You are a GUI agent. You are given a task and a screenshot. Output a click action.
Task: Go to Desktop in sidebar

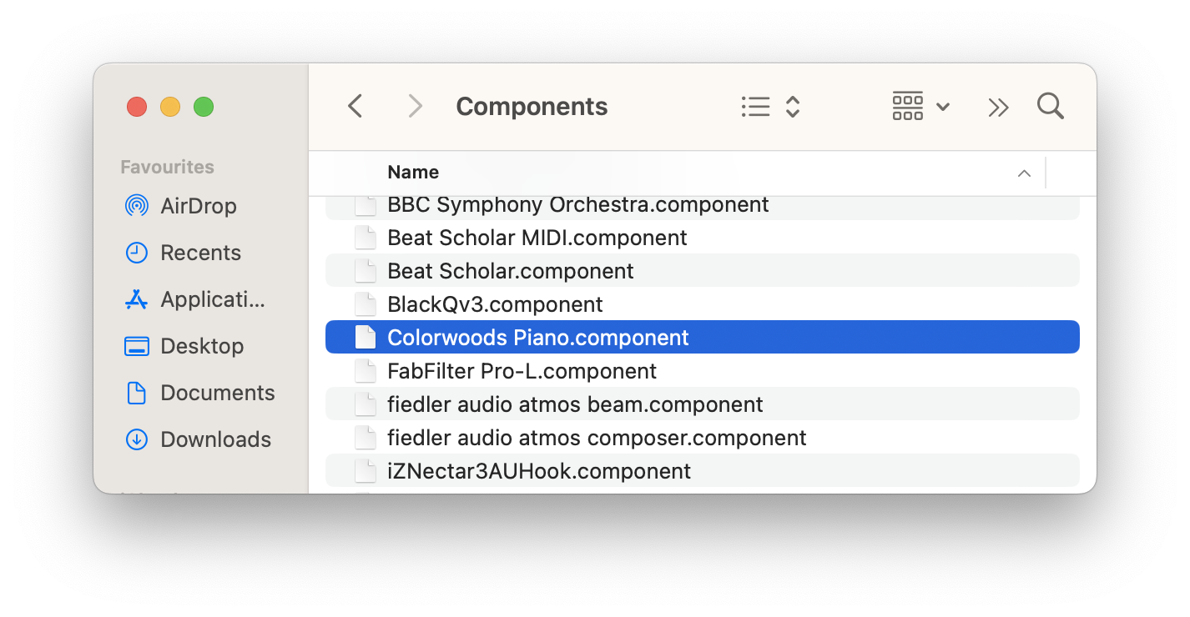pos(202,346)
